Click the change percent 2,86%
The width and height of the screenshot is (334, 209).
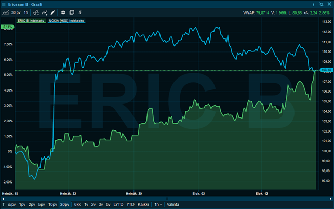click(324, 13)
